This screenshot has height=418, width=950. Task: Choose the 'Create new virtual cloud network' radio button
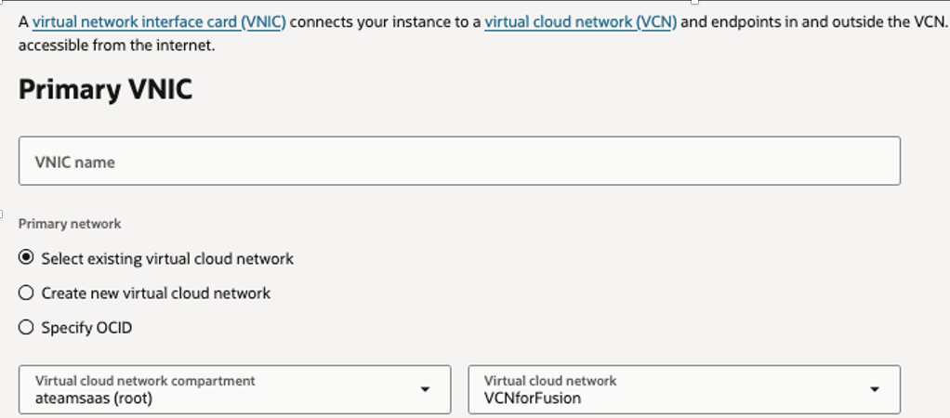[26, 293]
